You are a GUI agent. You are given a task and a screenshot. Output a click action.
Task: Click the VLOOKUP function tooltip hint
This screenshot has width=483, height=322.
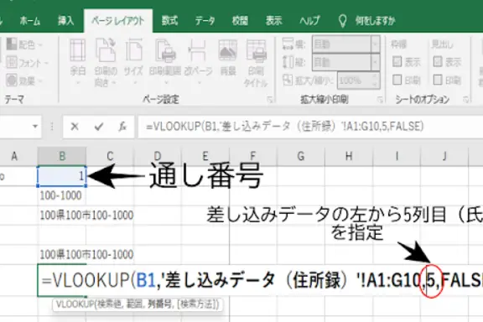pyautogui.click(x=138, y=304)
